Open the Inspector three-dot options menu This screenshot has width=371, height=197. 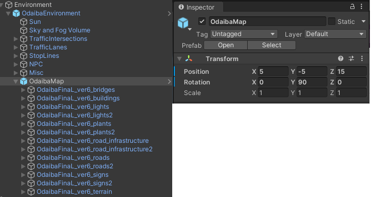pyautogui.click(x=361, y=6)
